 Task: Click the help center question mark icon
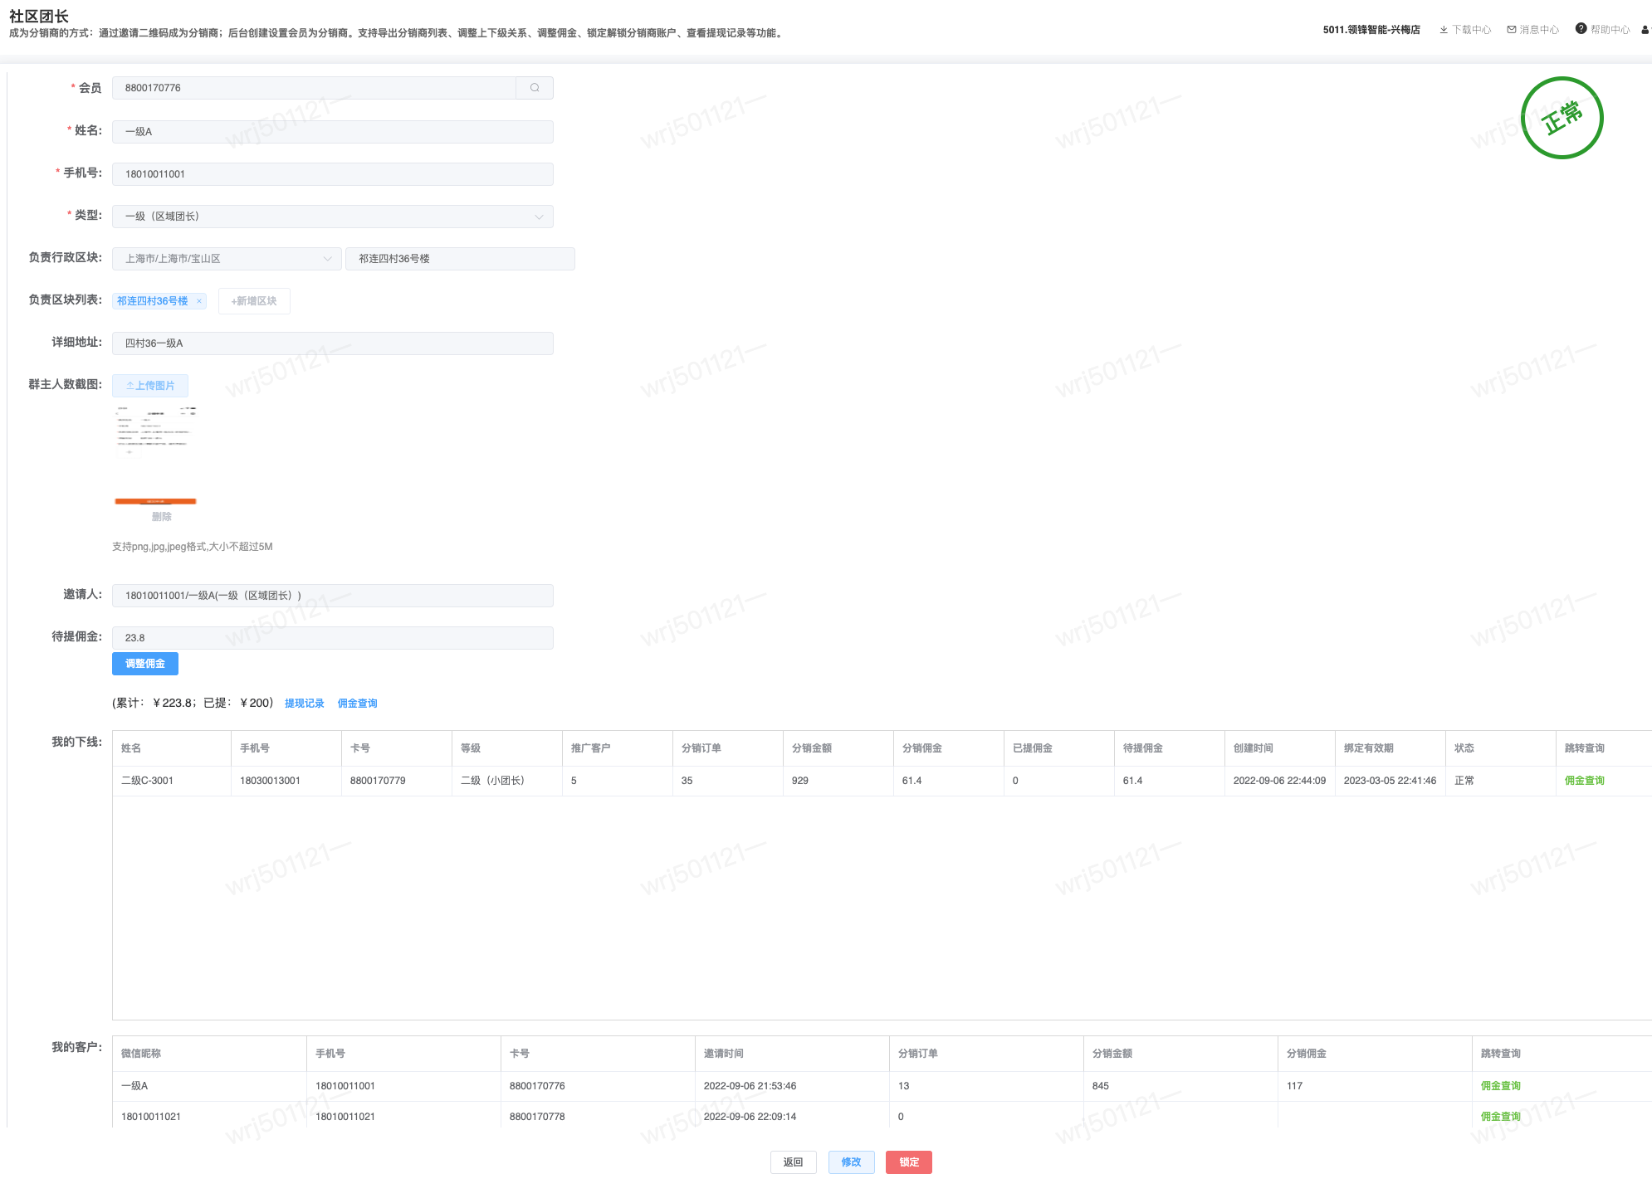1581,29
